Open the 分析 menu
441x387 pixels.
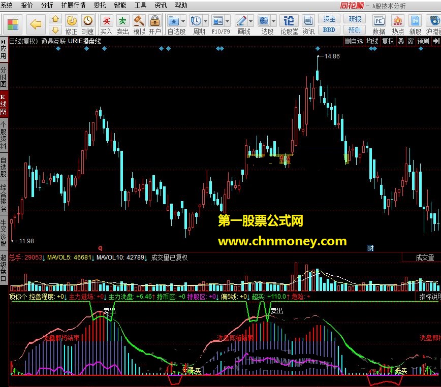47,5
